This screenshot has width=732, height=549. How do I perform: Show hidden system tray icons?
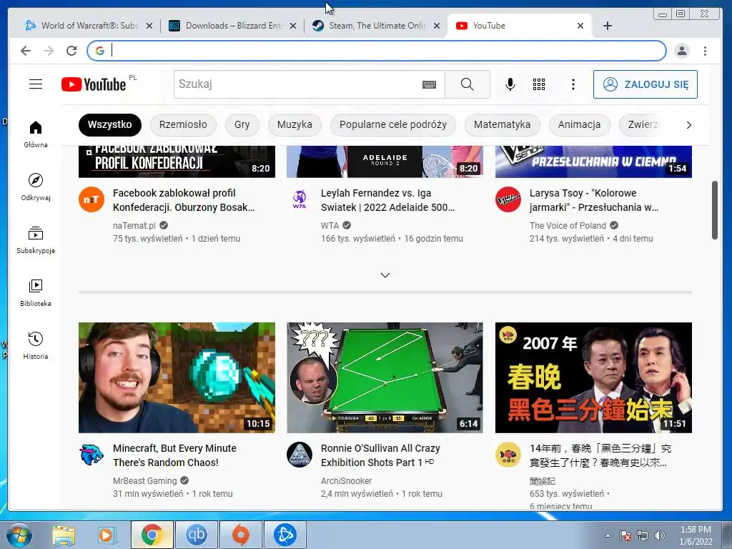pyautogui.click(x=608, y=535)
